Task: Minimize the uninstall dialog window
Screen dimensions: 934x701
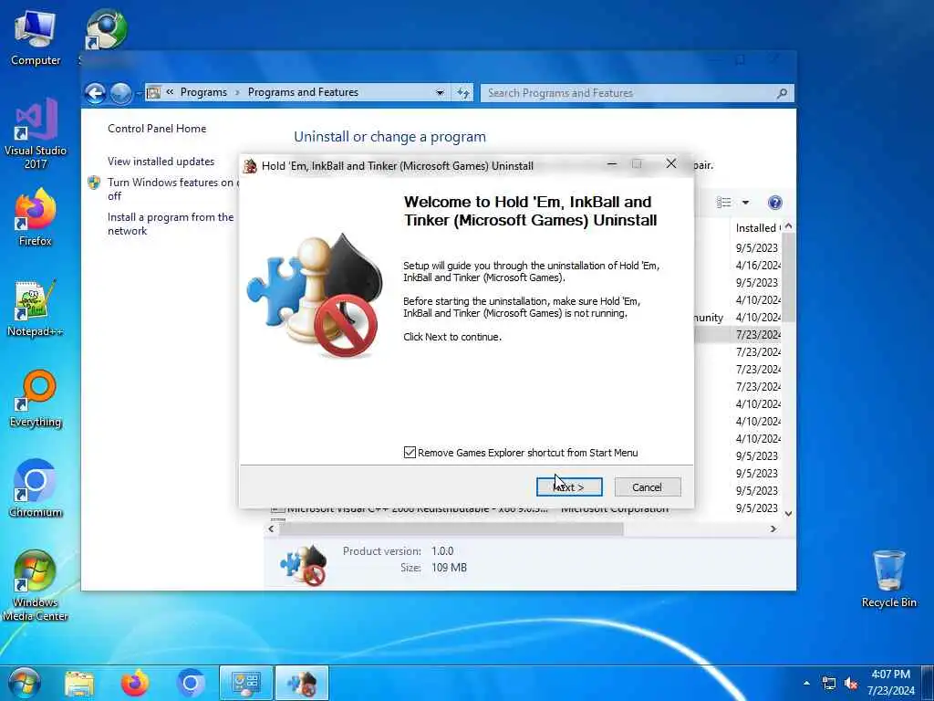Action: (611, 164)
